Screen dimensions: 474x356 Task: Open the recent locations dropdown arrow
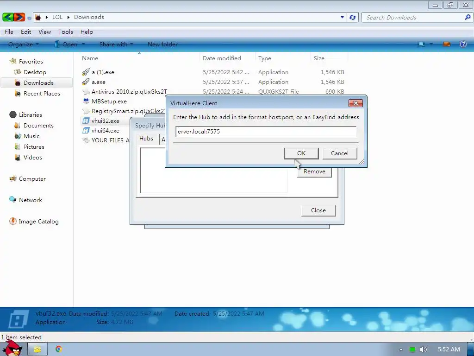[29, 18]
